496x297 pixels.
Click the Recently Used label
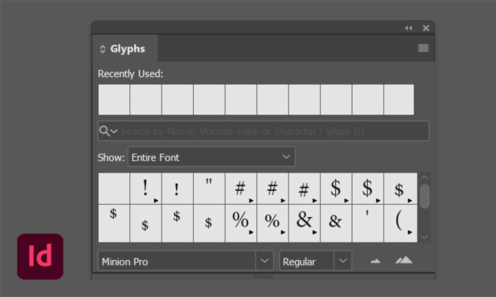click(130, 74)
